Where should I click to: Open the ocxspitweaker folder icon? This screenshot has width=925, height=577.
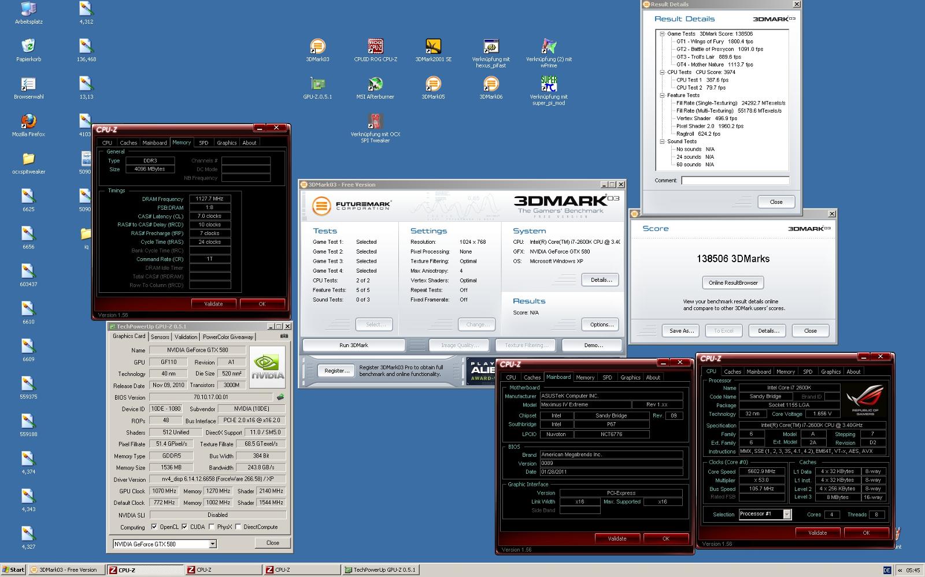coord(28,159)
